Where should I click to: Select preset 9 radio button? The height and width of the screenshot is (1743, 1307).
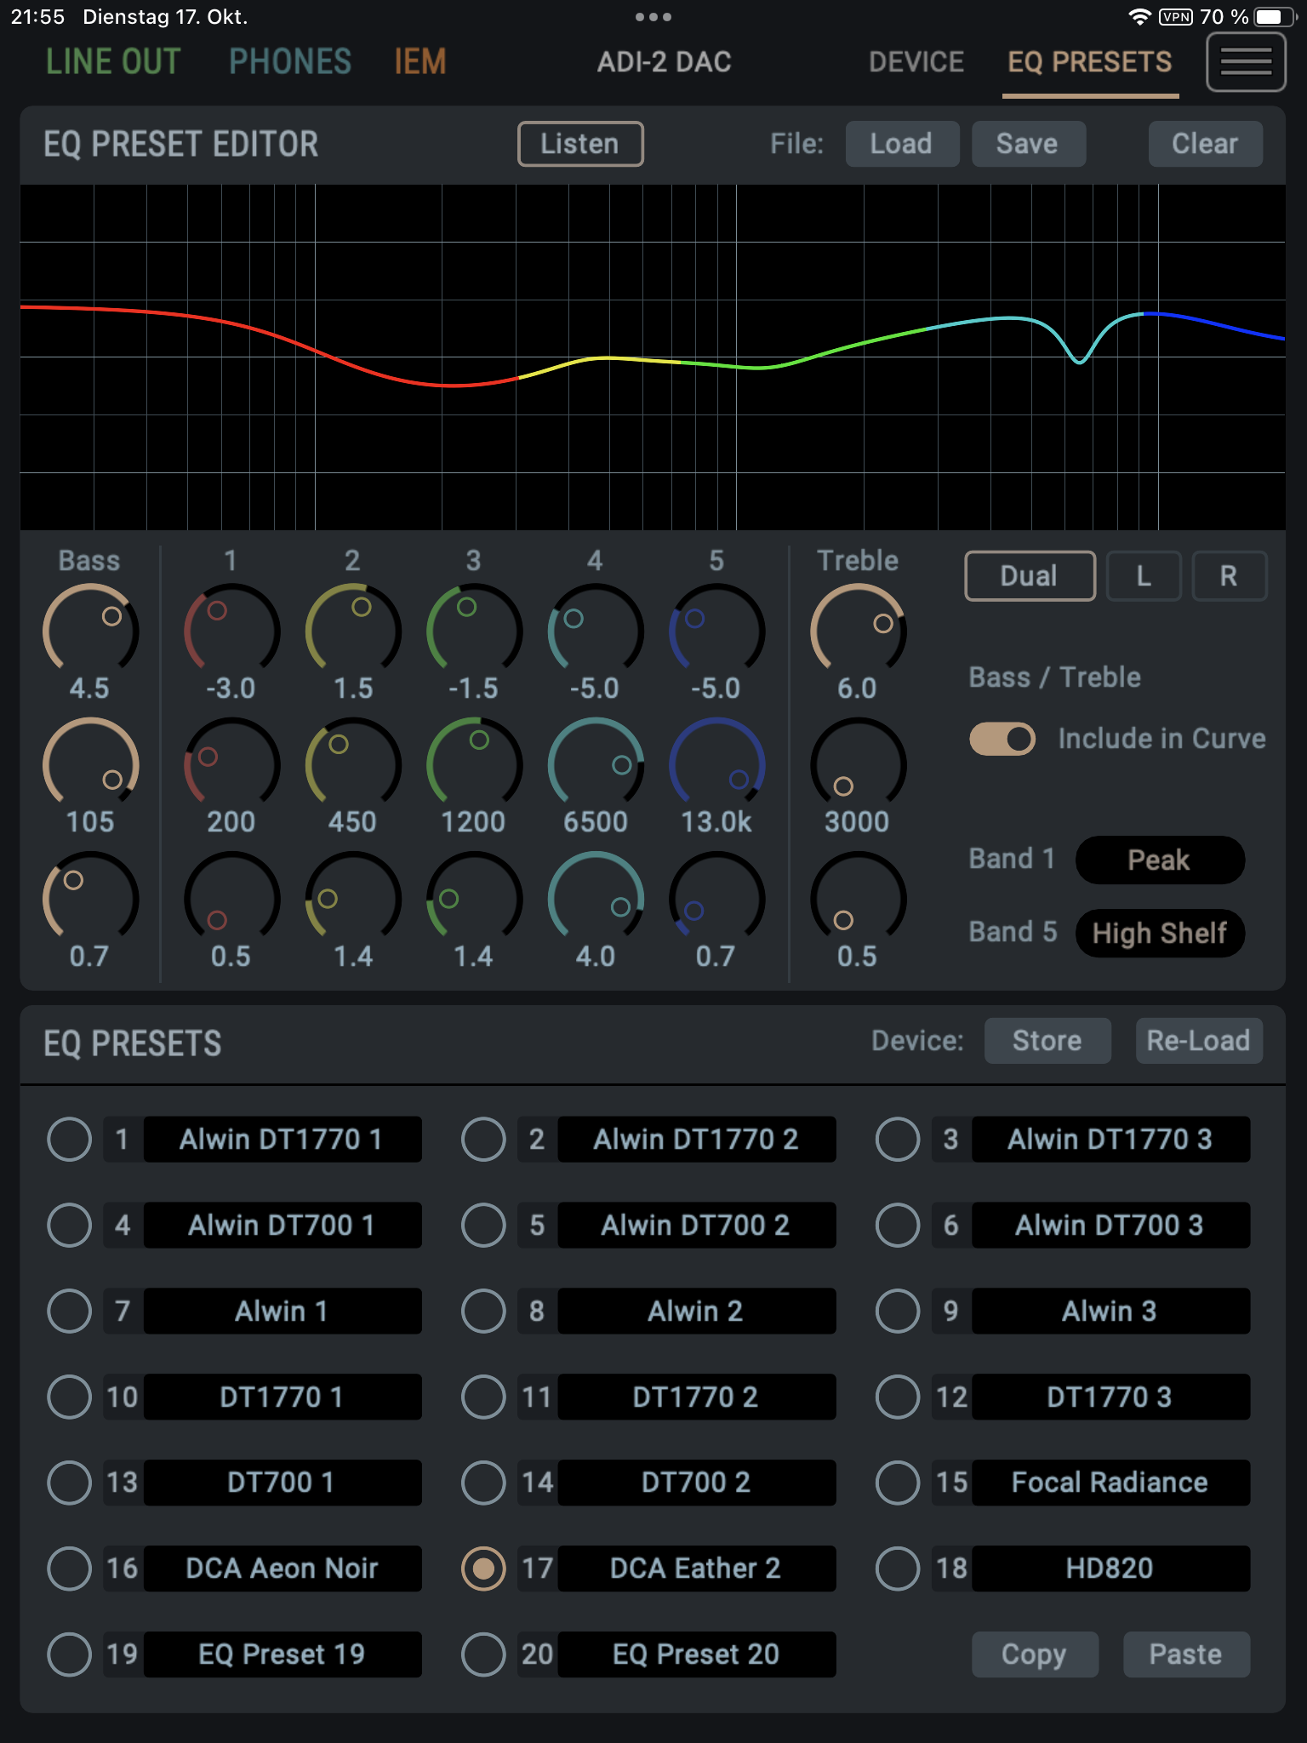point(898,1312)
